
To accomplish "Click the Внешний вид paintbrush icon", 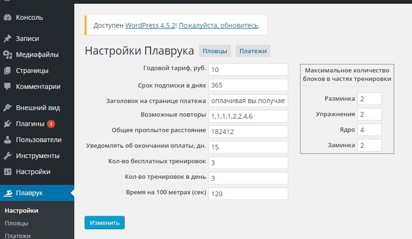I will click(8, 108).
